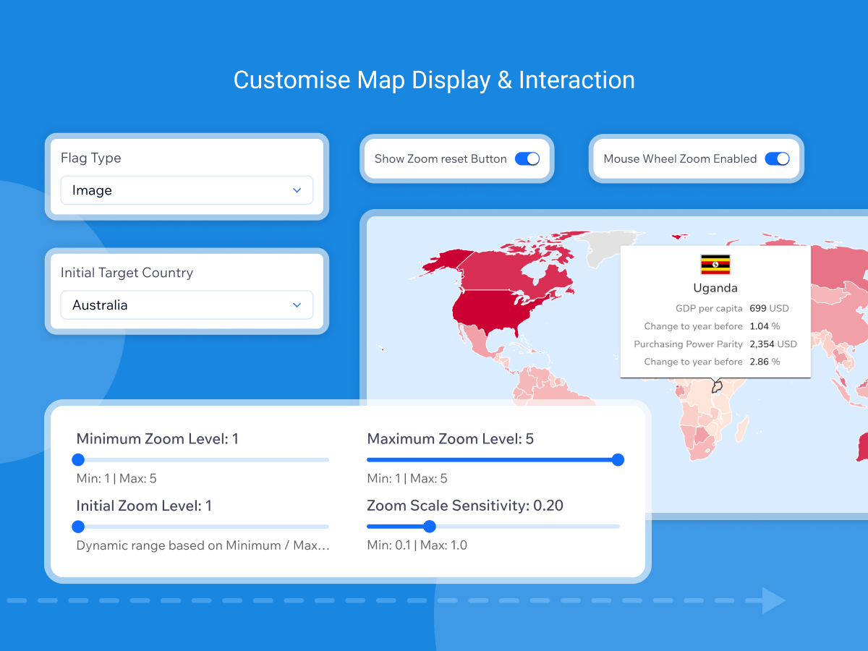This screenshot has height=651, width=868.
Task: Click 'Mouse Wheel Zoom Enabled' label text
Action: tap(680, 159)
